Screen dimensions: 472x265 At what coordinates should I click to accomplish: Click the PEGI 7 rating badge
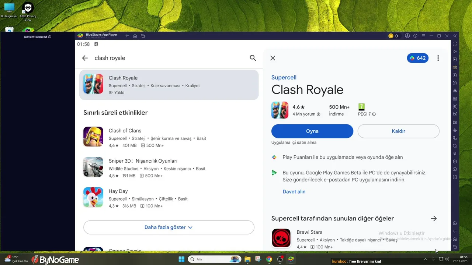pyautogui.click(x=361, y=107)
